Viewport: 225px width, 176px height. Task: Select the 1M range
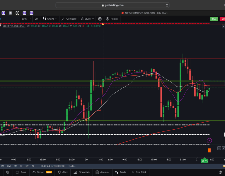2,166
